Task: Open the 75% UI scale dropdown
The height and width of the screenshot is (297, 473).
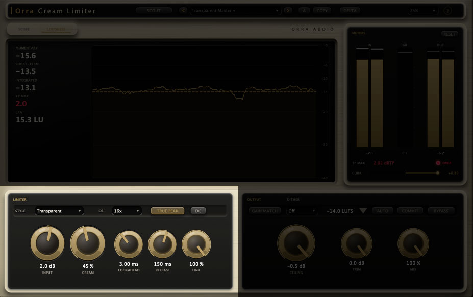Action: click(422, 11)
